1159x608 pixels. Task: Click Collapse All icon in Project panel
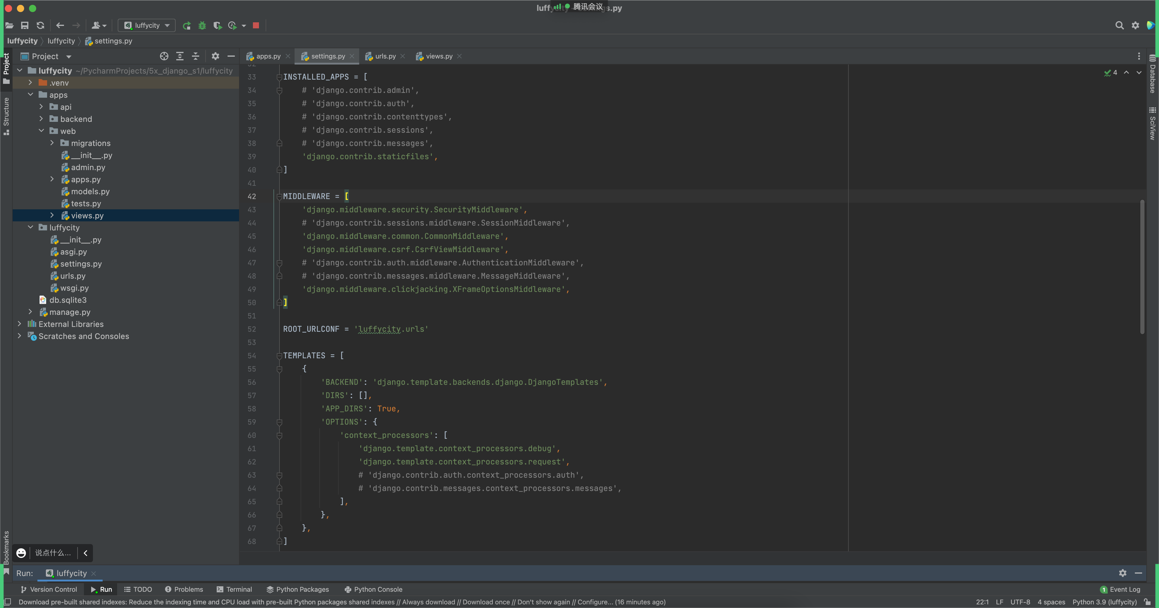pyautogui.click(x=195, y=56)
